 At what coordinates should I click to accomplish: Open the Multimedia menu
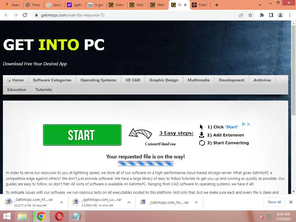tap(199, 80)
